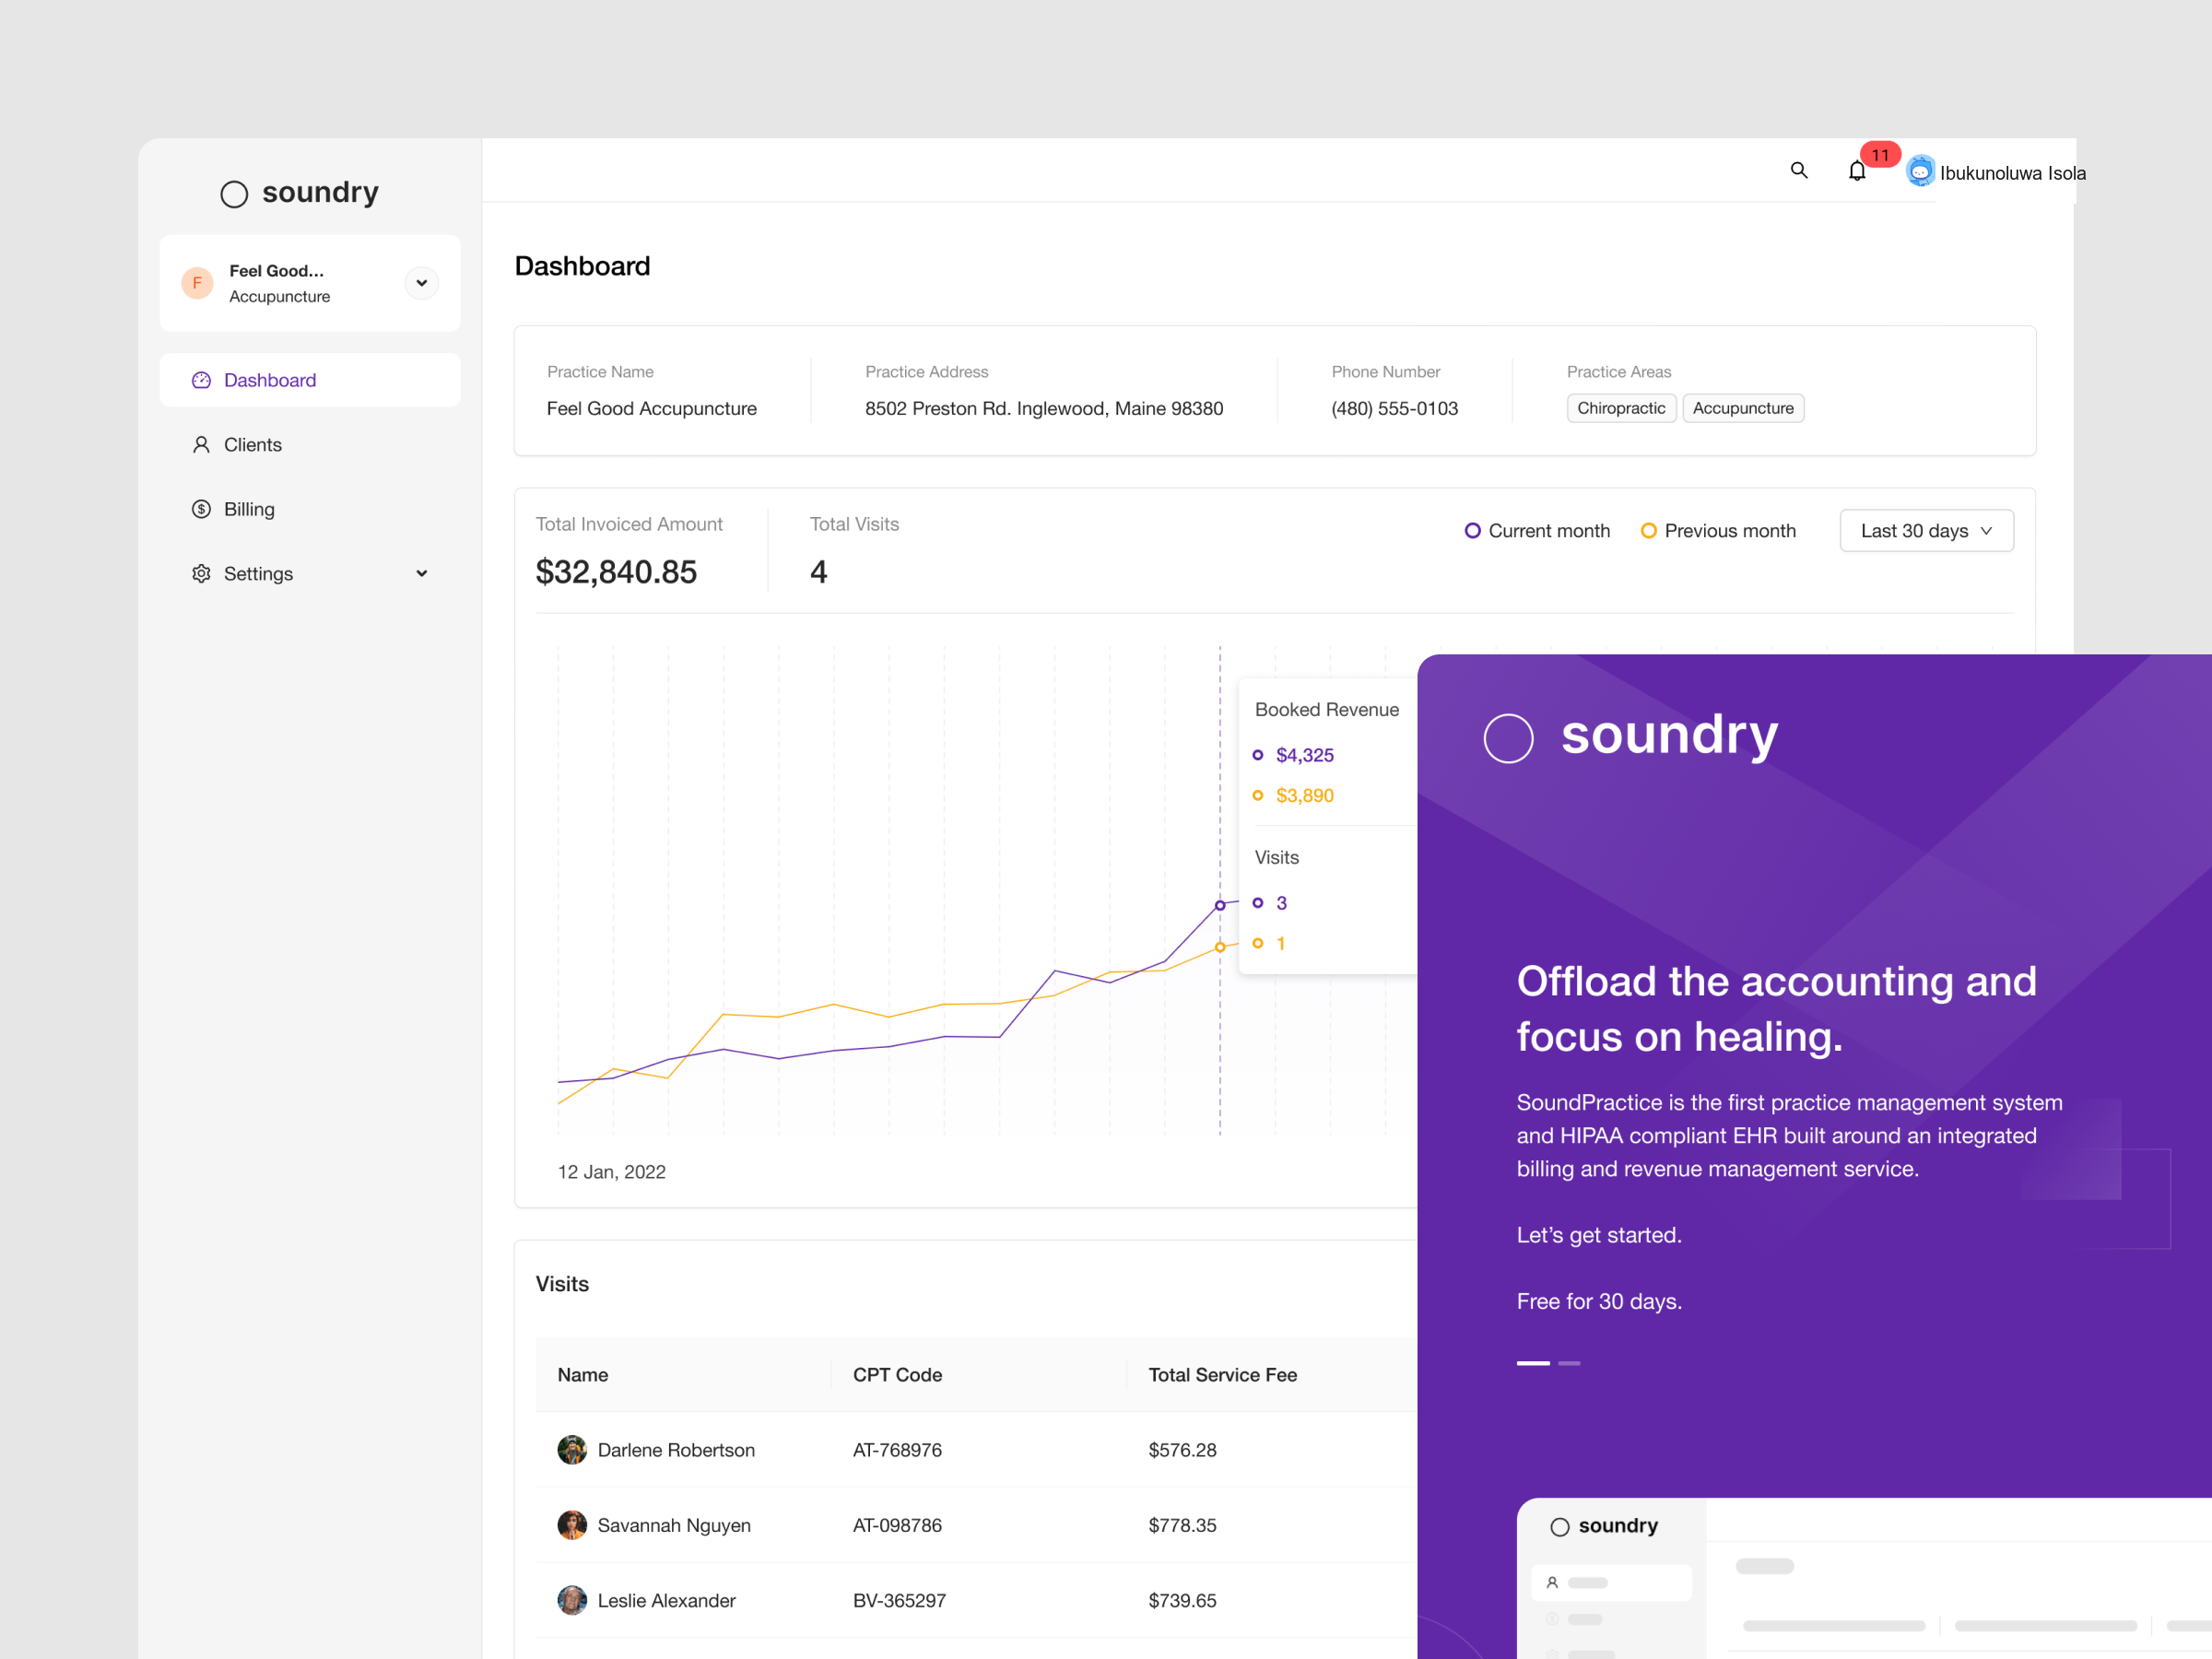
Task: Sort by CPT Code column header
Action: click(897, 1375)
